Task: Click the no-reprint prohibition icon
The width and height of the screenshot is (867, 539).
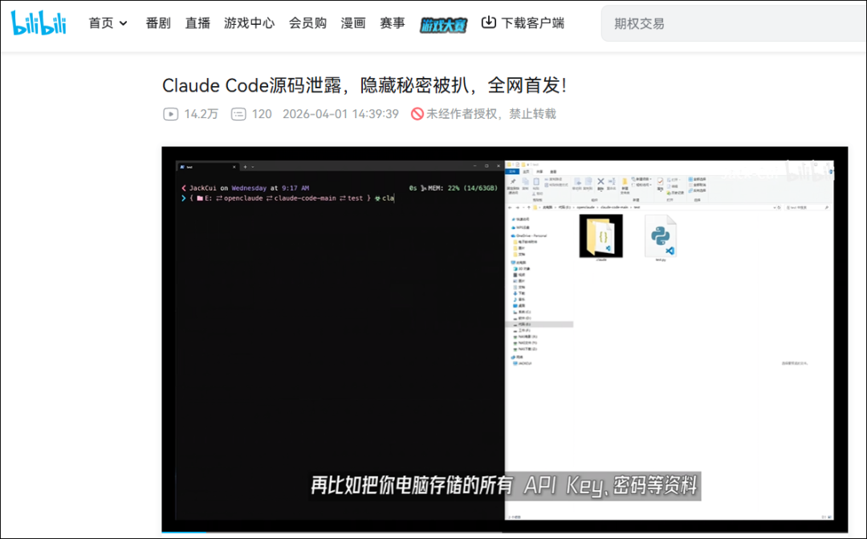Action: point(417,114)
